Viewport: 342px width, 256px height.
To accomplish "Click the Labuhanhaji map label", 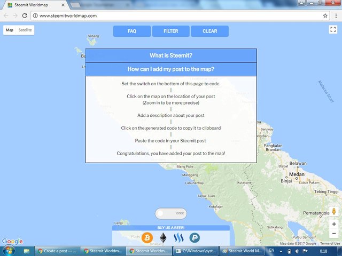I will pos(195,183).
